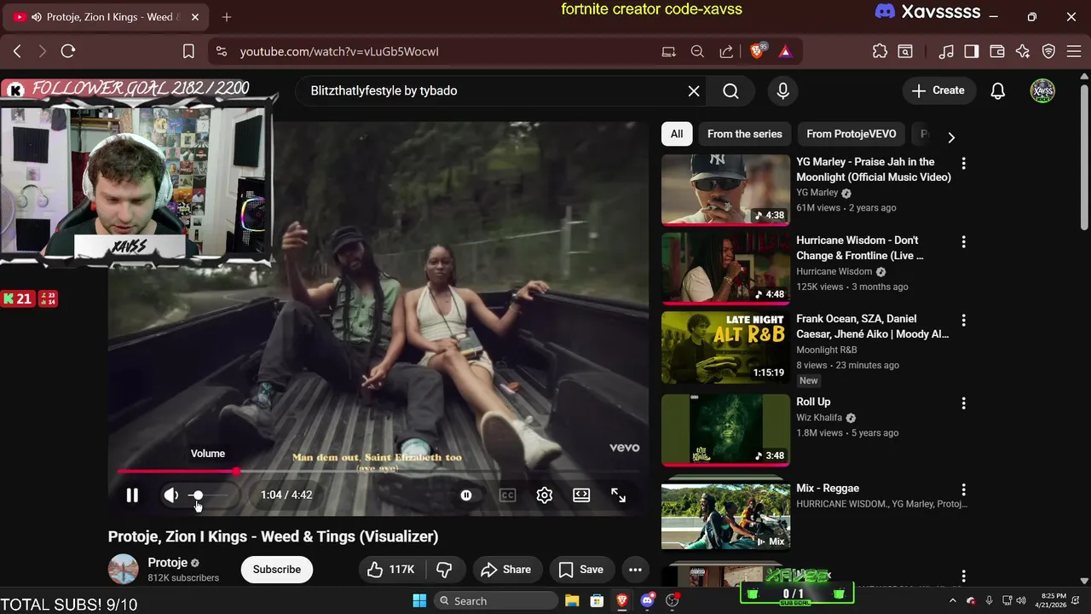Adjust the video volume slider

point(207,495)
